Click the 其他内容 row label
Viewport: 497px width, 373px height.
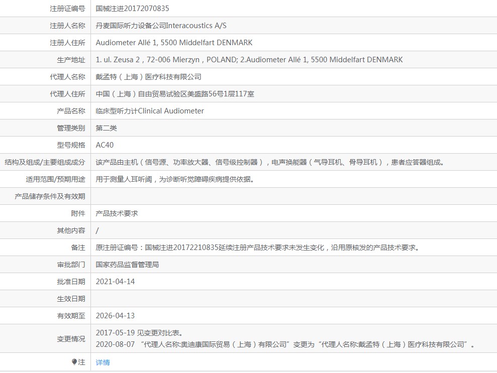tap(71, 230)
